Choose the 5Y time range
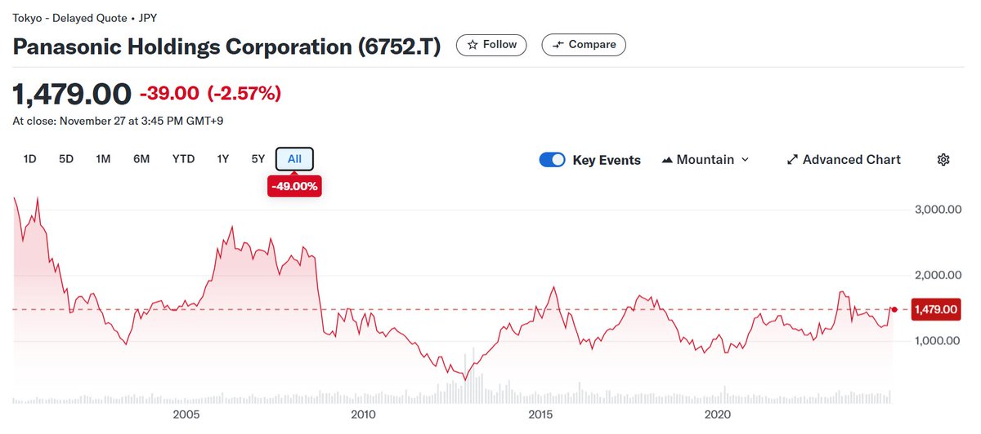 pos(258,159)
